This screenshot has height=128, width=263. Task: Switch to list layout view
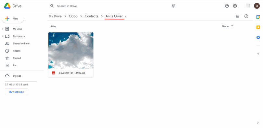pyautogui.click(x=237, y=16)
